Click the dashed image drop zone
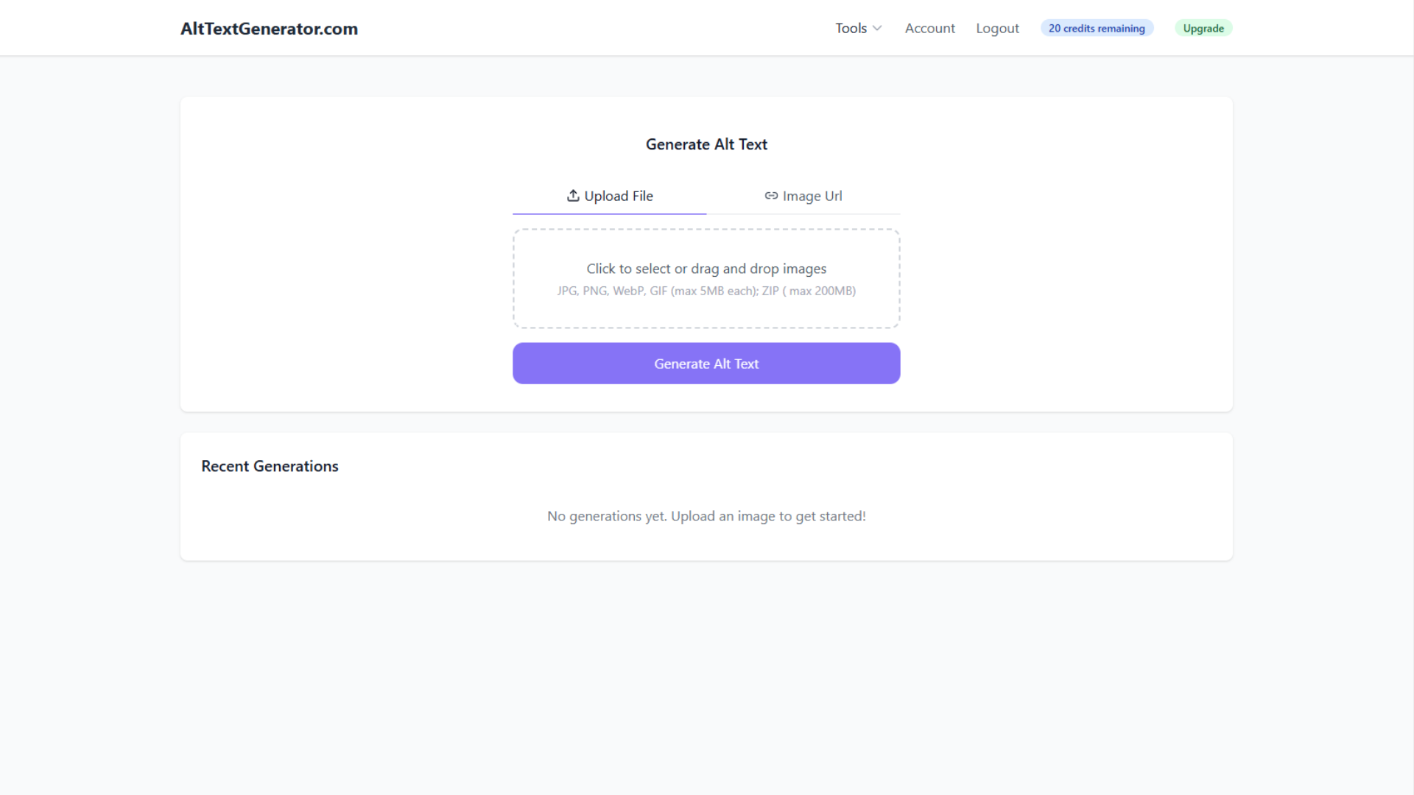1414x795 pixels. (706, 278)
